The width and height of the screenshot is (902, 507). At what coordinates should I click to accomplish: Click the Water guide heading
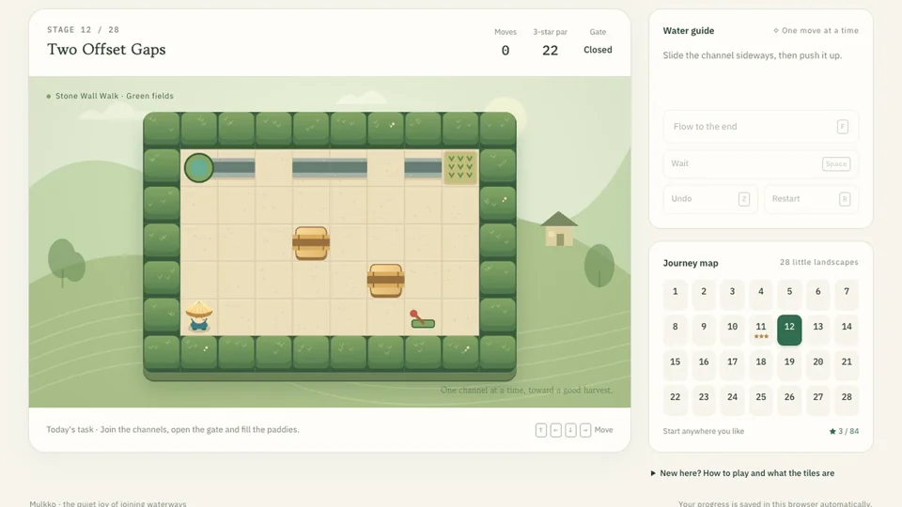coord(689,31)
